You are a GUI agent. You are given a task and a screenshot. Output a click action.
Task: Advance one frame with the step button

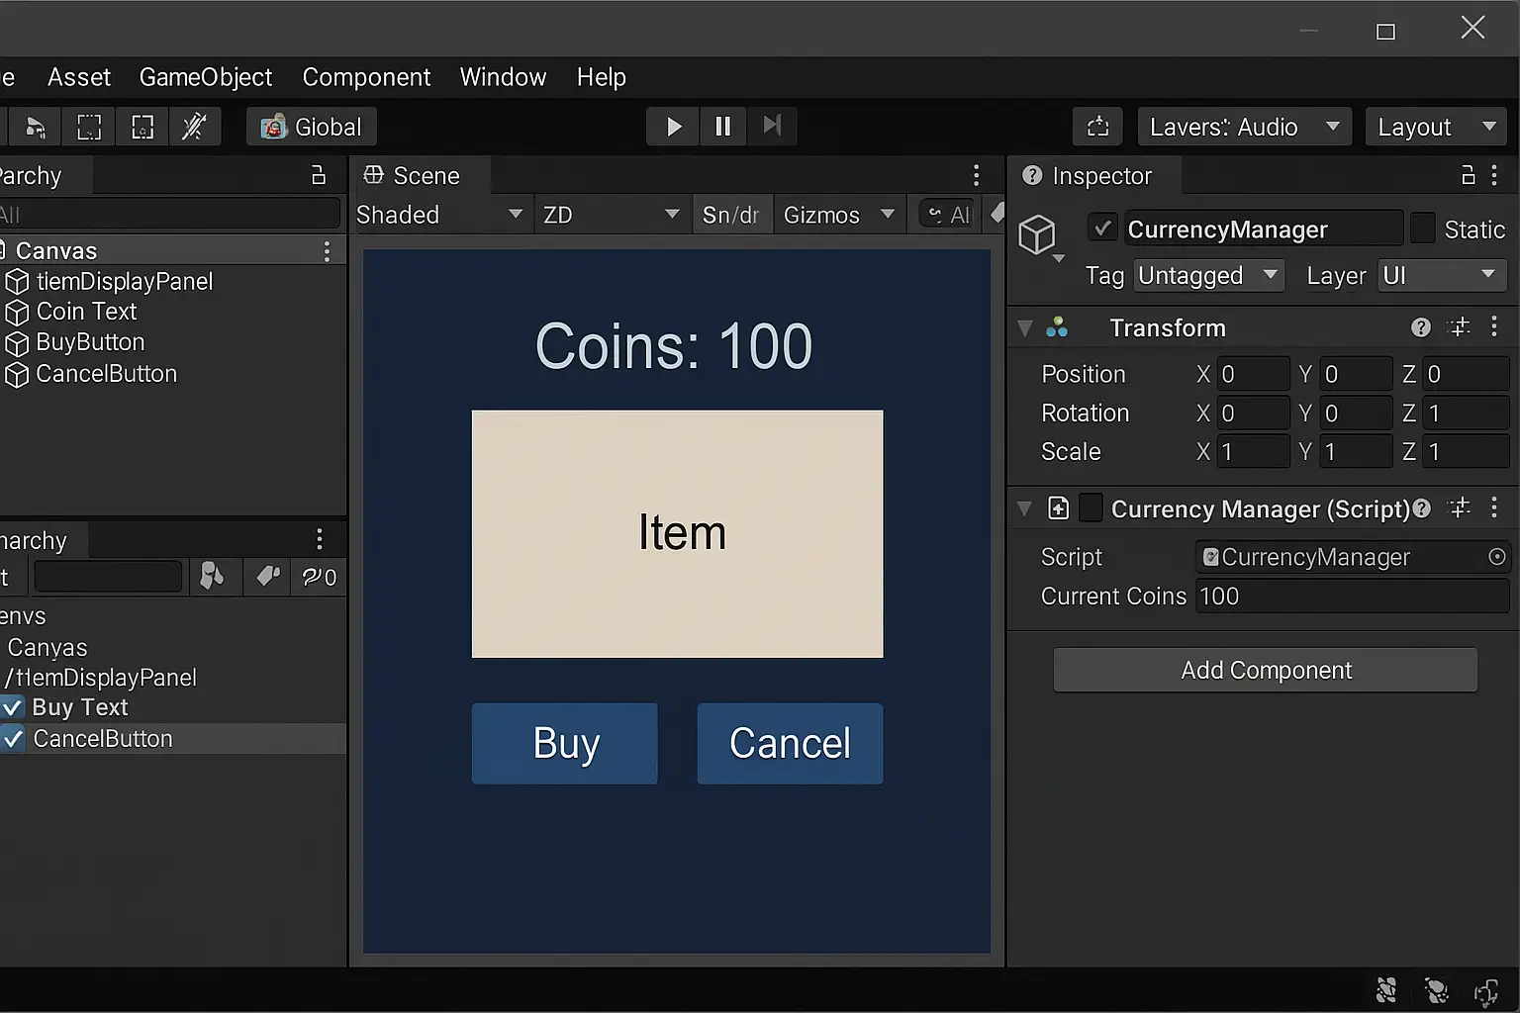(773, 127)
